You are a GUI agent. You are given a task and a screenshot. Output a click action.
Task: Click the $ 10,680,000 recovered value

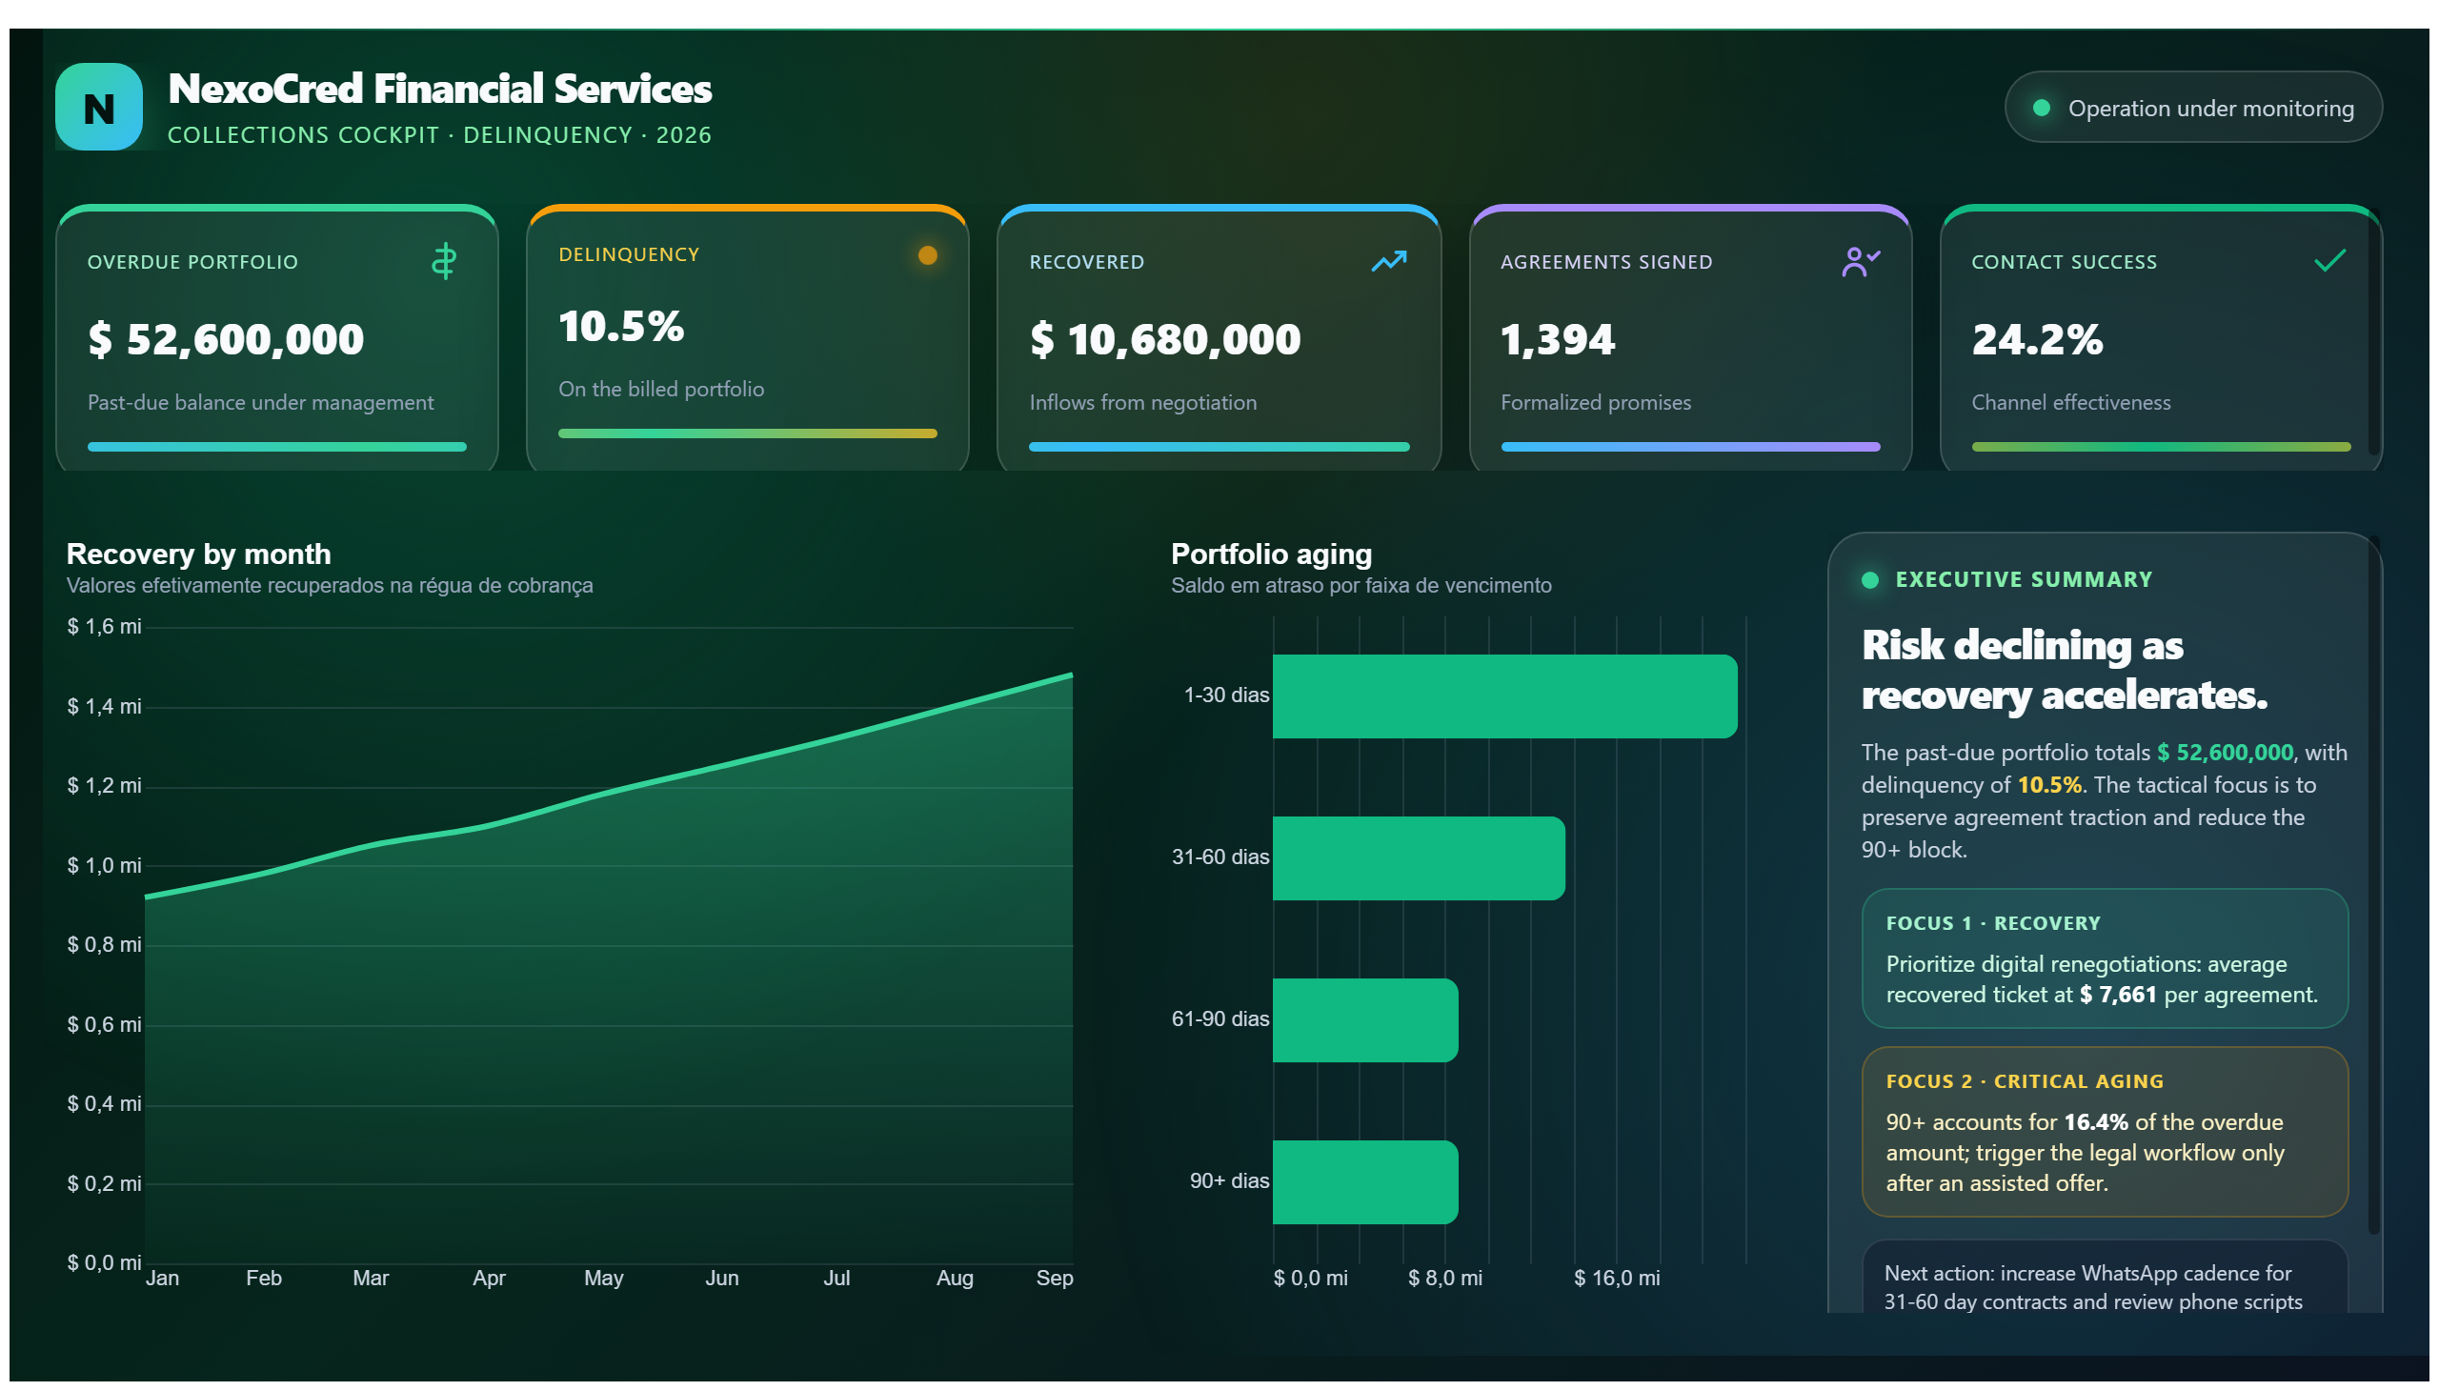coord(1164,339)
